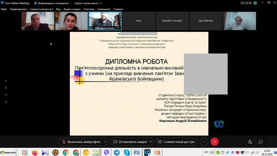Unmute with Включить микрофон button
The height and width of the screenshot is (156, 277).
[x=81, y=142]
